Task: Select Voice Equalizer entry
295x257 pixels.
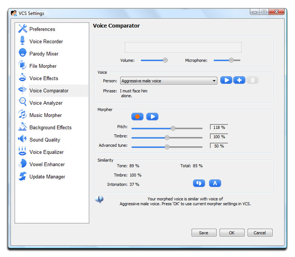Action: click(x=47, y=152)
